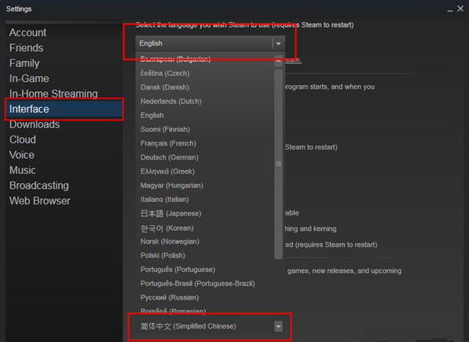
Task: Open the Account settings category
Action: 27,32
